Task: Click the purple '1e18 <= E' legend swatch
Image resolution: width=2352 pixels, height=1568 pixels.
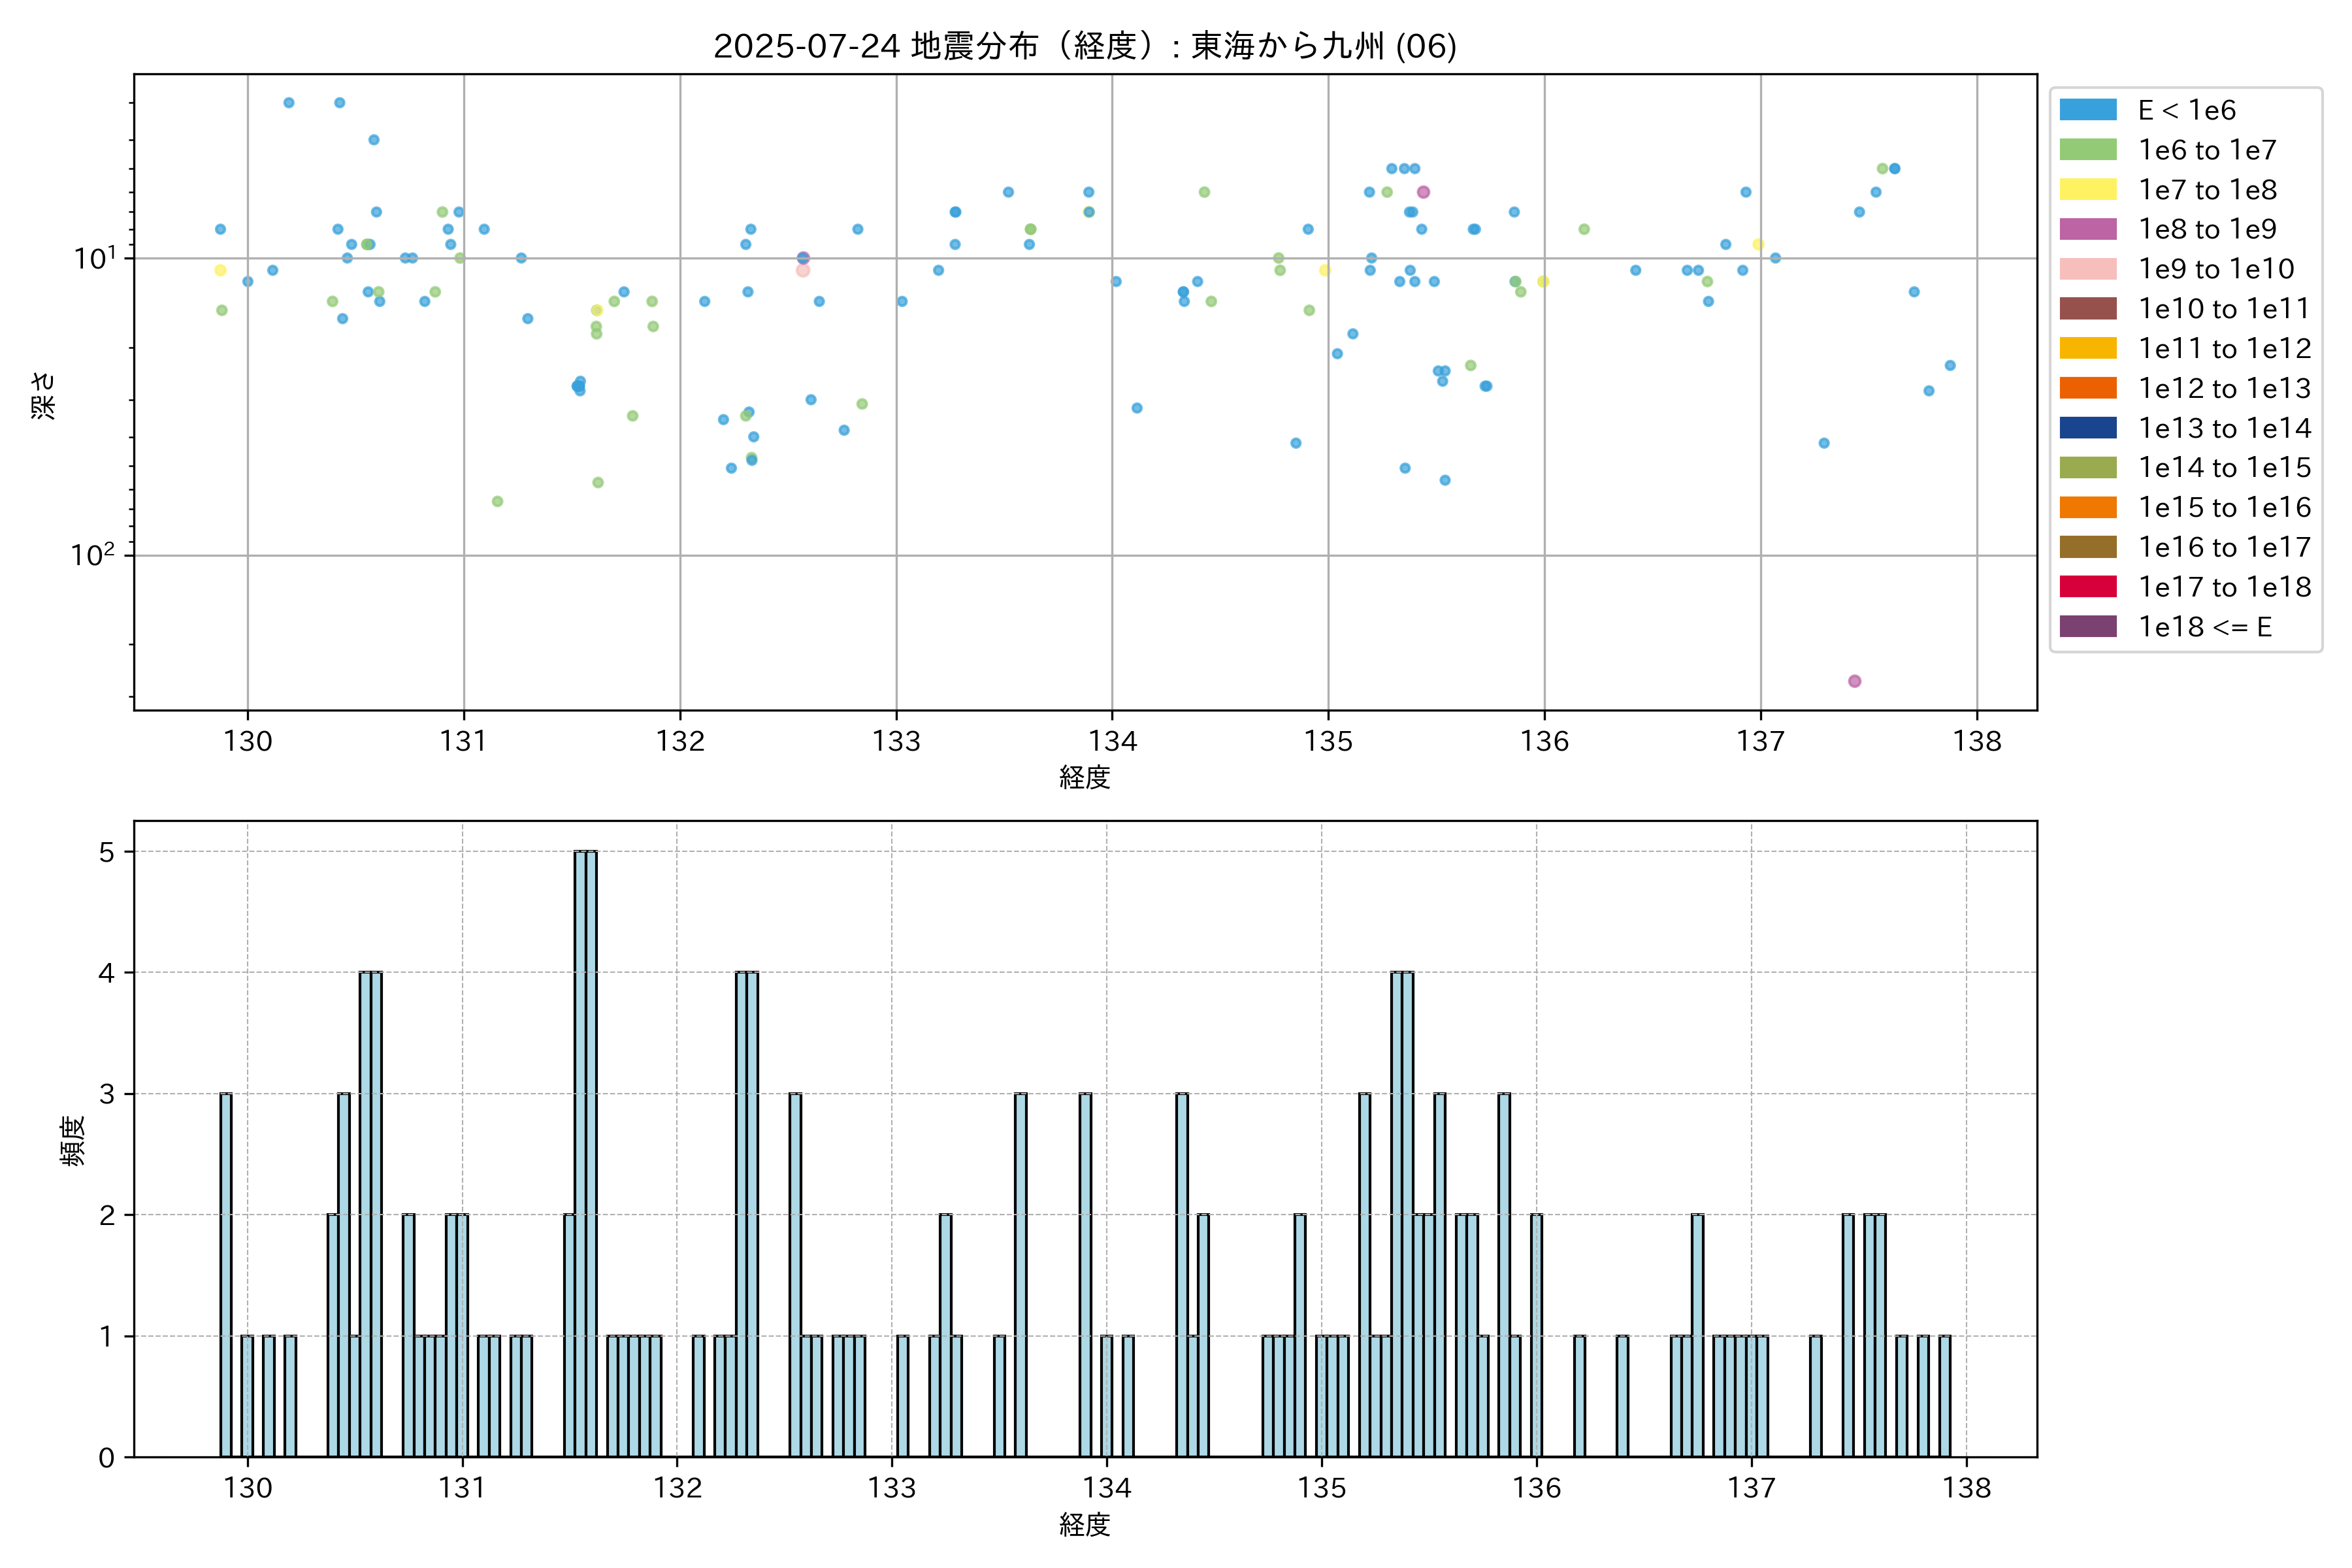Action: point(2087,627)
